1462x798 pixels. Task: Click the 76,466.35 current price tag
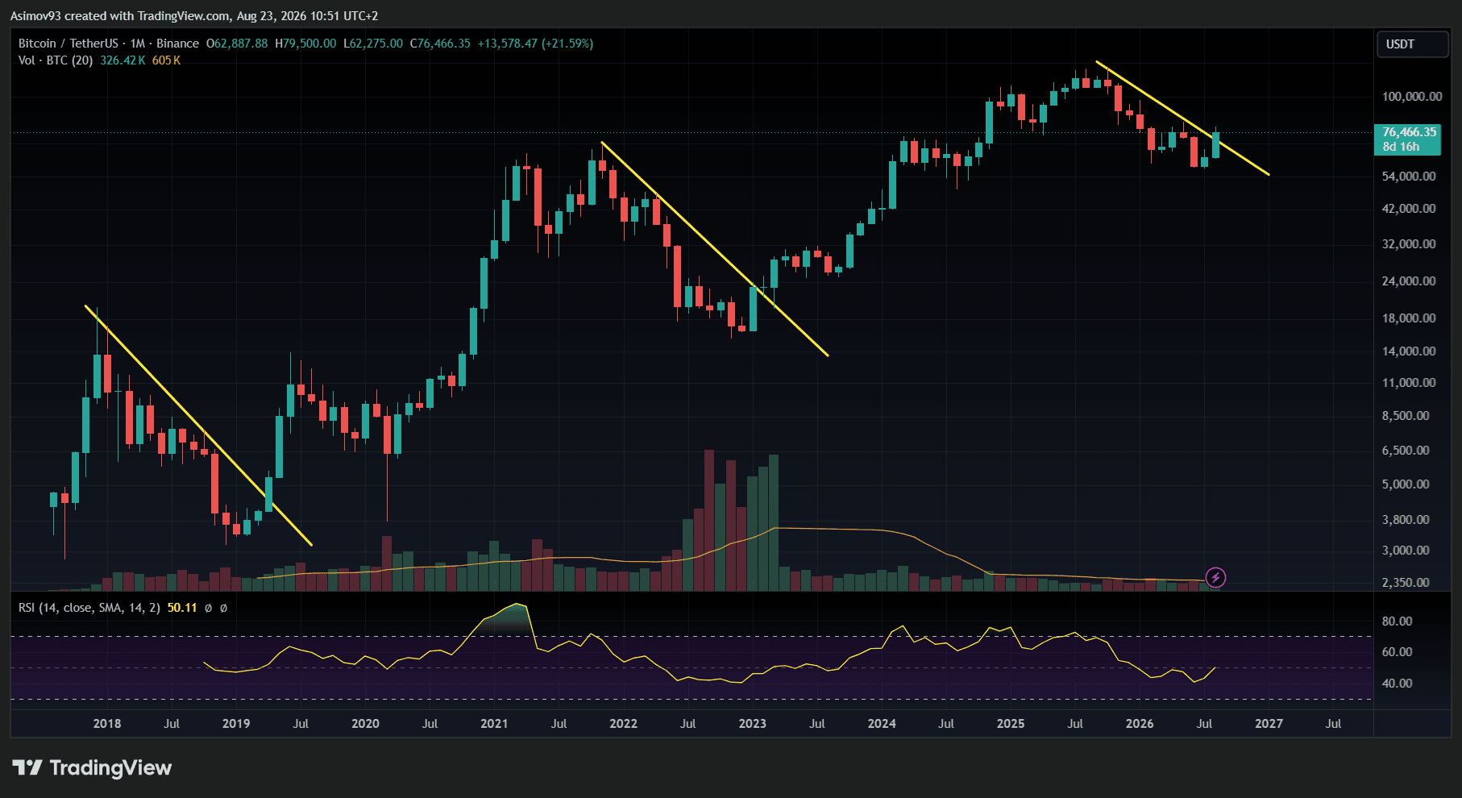1409,132
